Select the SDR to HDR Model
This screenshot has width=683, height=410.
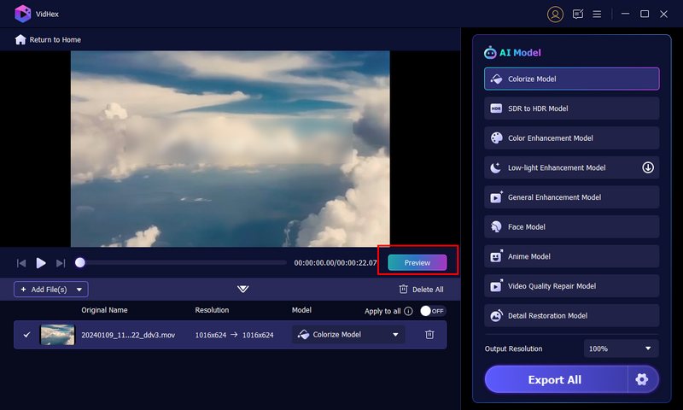point(571,108)
